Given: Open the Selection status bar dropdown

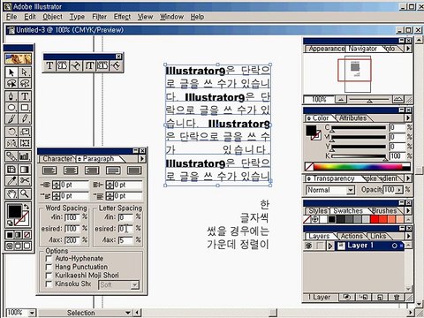Looking at the screenshot, I should (128, 313).
